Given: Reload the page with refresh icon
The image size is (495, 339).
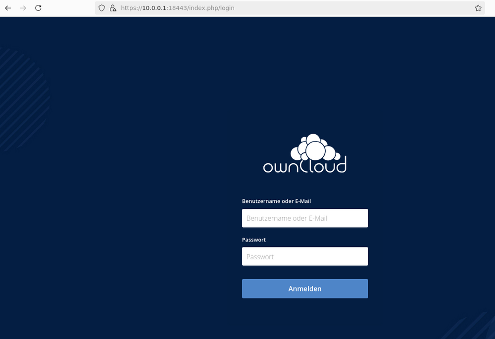Looking at the screenshot, I should (38, 8).
